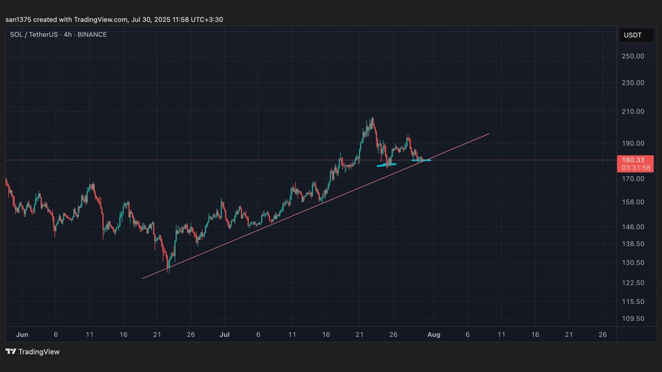Viewport: 662px width, 372px height.
Task: Click the Jul label on time axis
Action: tap(224, 335)
